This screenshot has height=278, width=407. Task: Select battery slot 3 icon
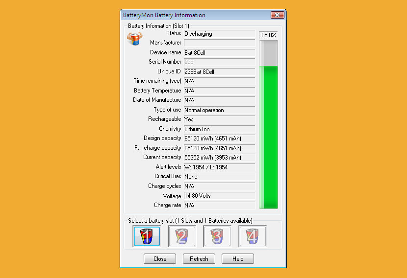point(217,236)
